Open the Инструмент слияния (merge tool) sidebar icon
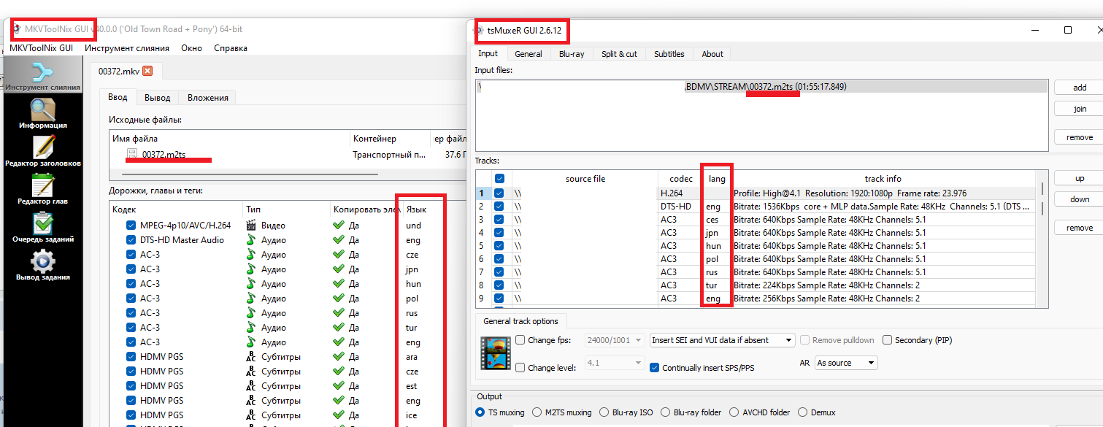This screenshot has height=427, width=1103. click(42, 74)
